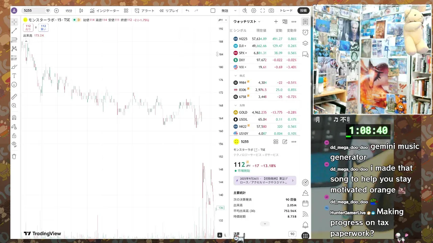Click the zoom in magnifier tool
This screenshot has width=433, height=243.
pyautogui.click(x=14, y=106)
